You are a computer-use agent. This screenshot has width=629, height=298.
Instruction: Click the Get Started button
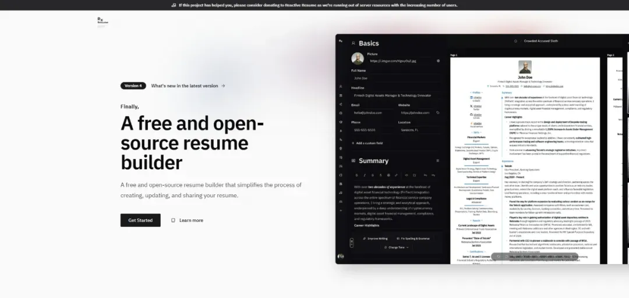pos(140,220)
